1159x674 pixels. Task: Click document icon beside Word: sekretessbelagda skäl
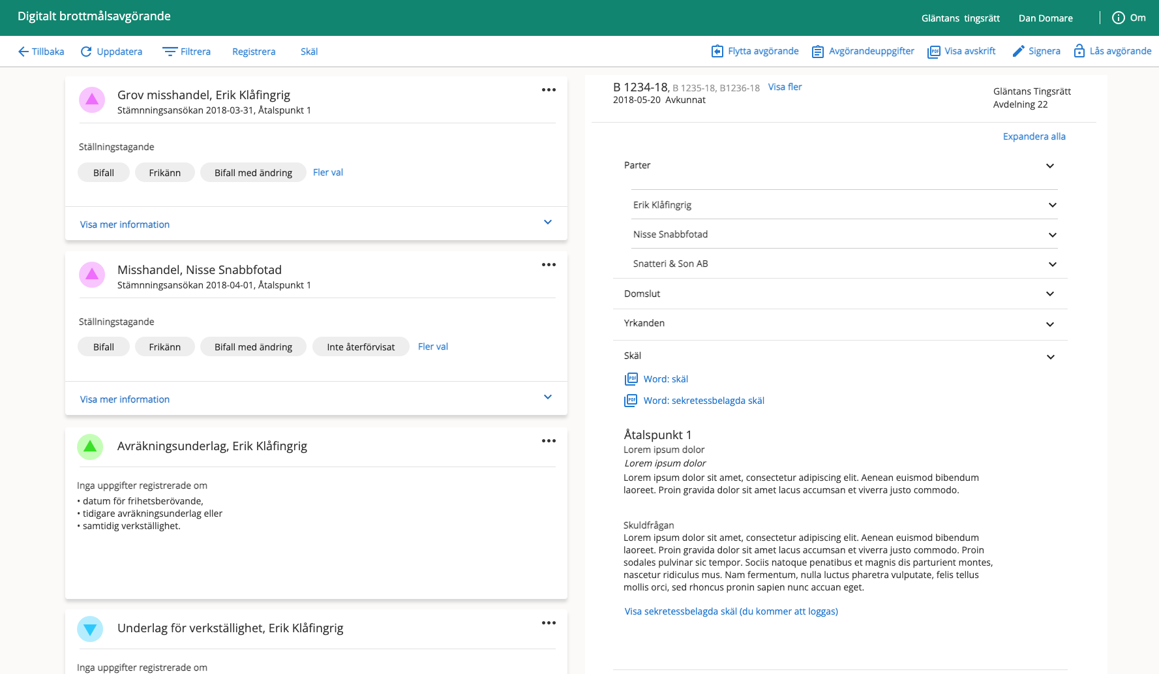point(631,401)
